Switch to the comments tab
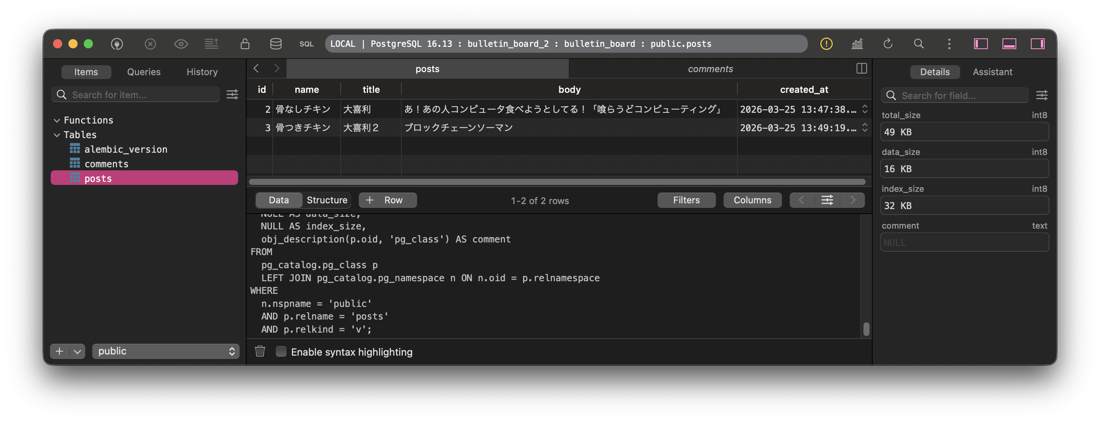The image size is (1100, 422). (710, 68)
